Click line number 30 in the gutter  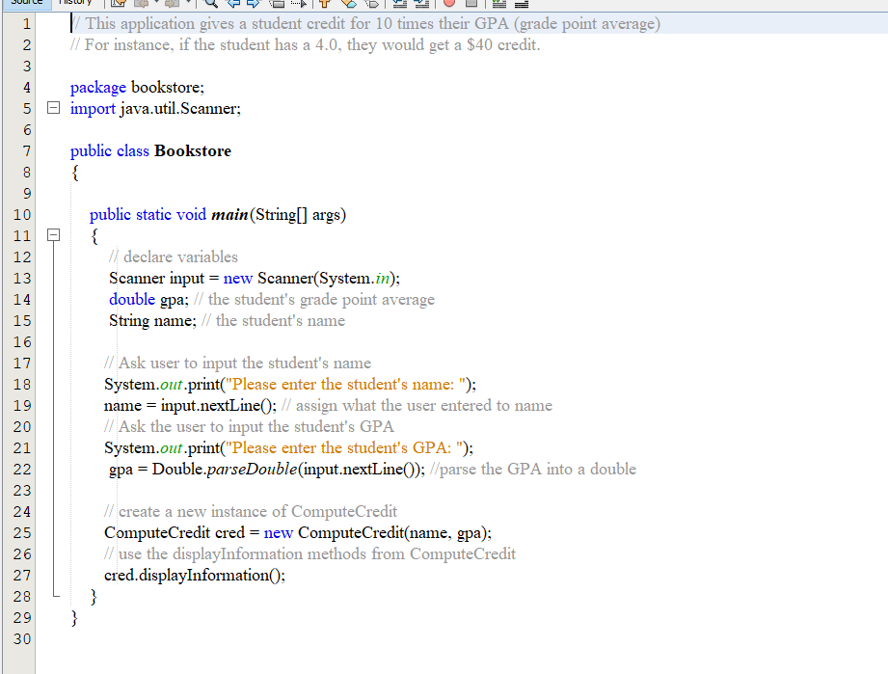[x=22, y=639]
